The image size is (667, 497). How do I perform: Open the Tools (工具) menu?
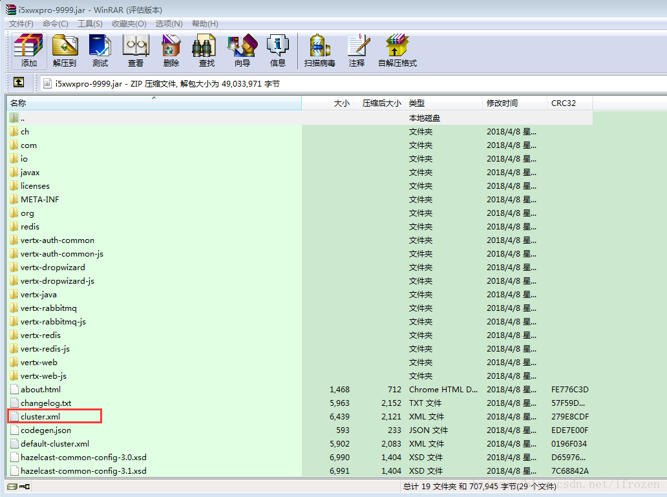(90, 24)
